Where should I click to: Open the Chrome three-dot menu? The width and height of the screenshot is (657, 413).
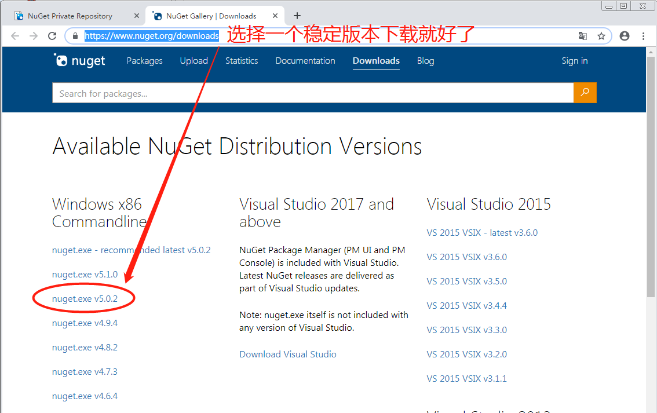point(643,36)
